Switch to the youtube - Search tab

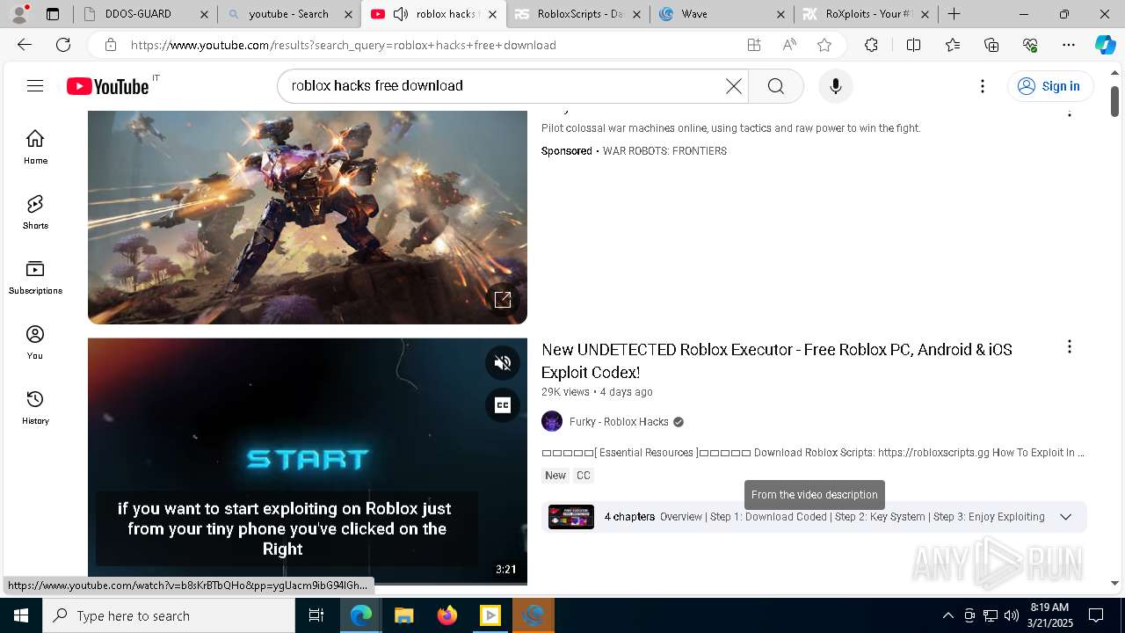pyautogui.click(x=288, y=14)
